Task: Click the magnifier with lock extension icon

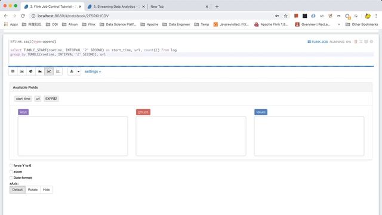Action: pyautogui.click(x=347, y=16)
